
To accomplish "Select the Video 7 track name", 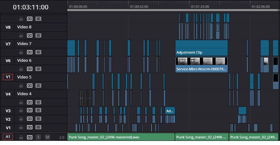I will pyautogui.click(x=24, y=44).
